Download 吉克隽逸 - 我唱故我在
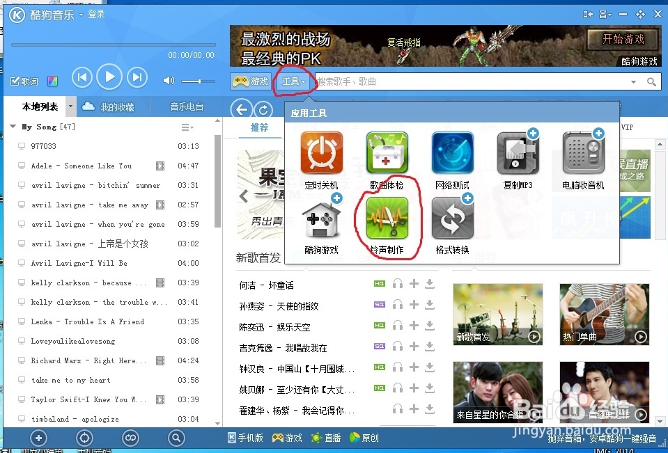Screen dimensions: 668x453 click(x=430, y=346)
